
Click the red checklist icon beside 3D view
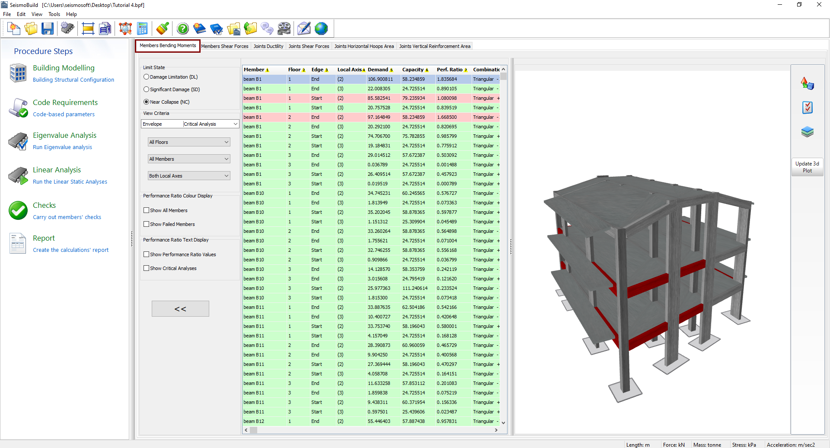pyautogui.click(x=807, y=108)
